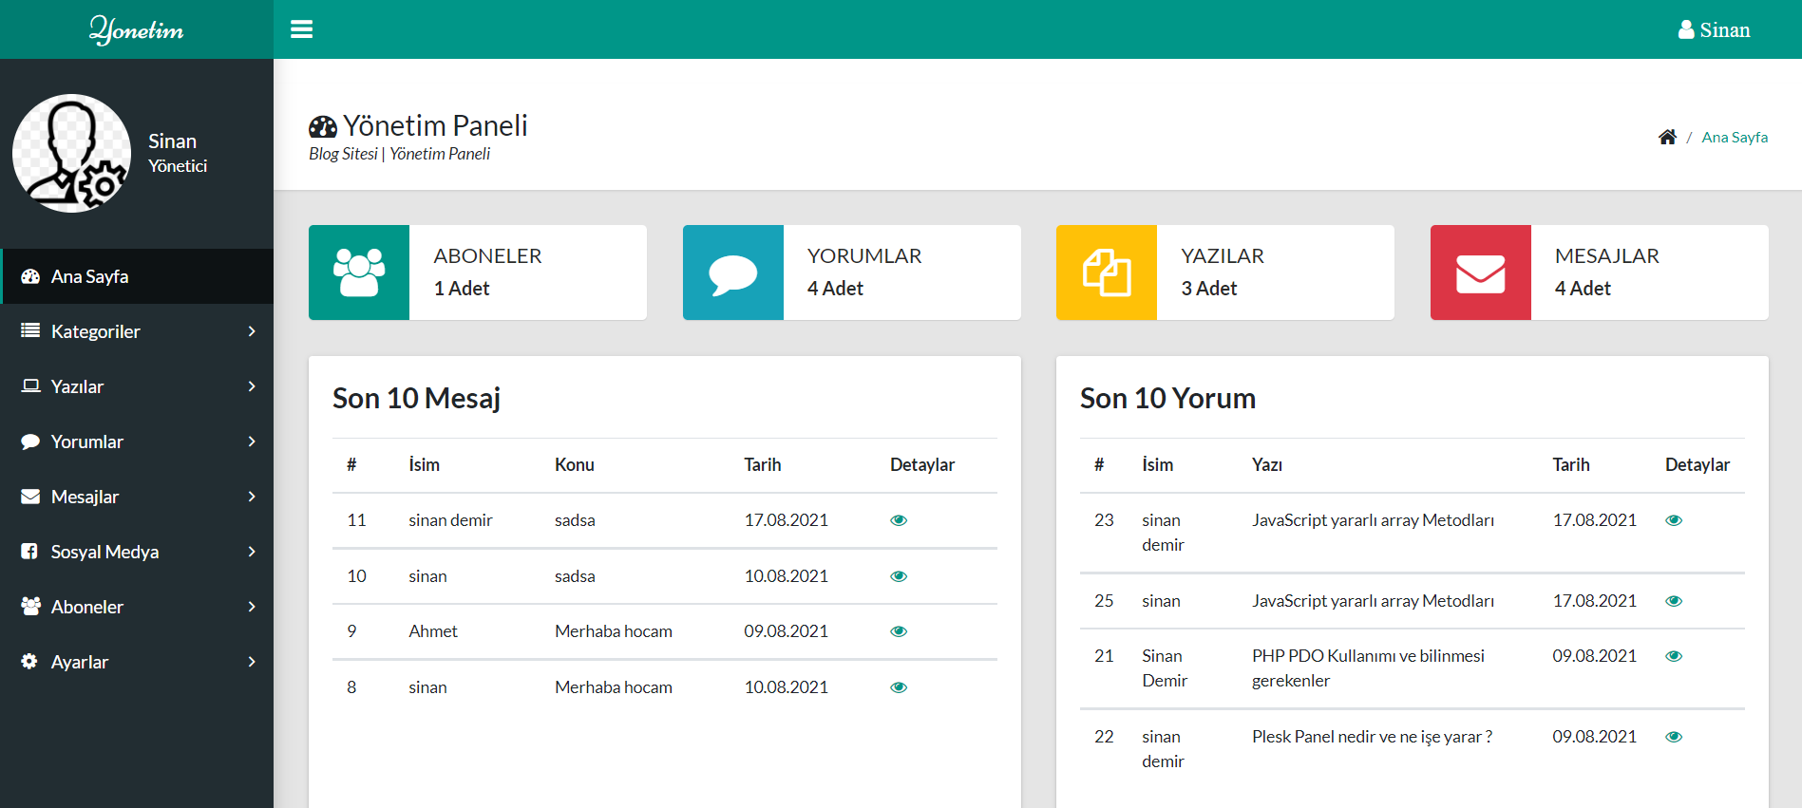This screenshot has width=1802, height=808.
Task: Click 'sinan demir' in message row 11
Action: coord(450,520)
